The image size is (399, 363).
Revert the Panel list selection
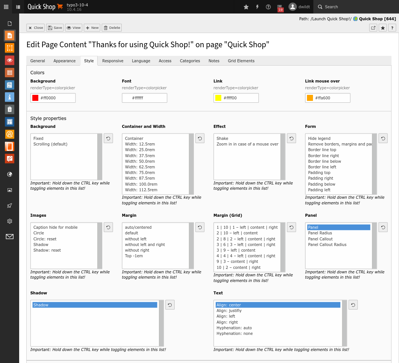tap(383, 227)
